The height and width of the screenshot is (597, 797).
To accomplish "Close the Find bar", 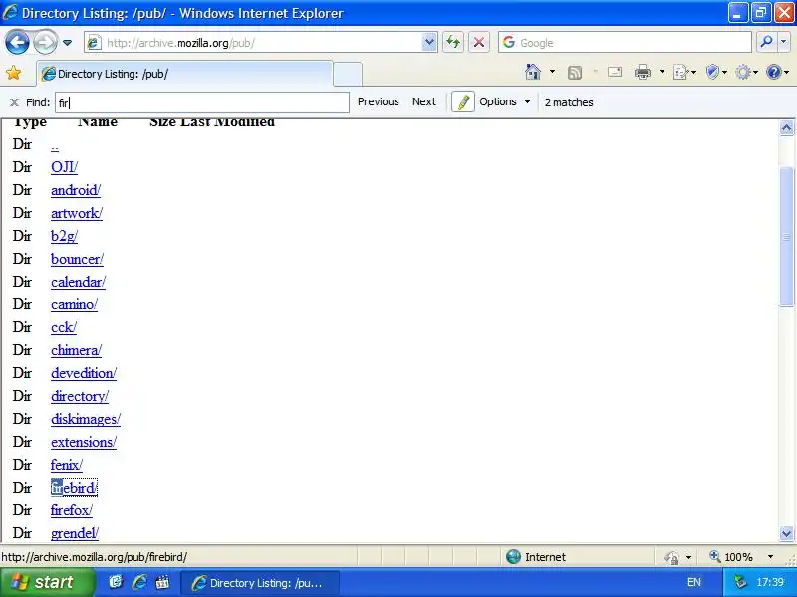I will pyautogui.click(x=14, y=102).
